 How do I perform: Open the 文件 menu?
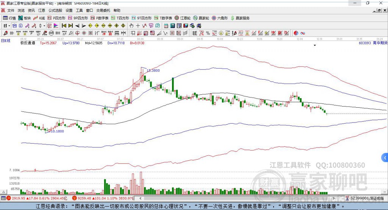11,10
